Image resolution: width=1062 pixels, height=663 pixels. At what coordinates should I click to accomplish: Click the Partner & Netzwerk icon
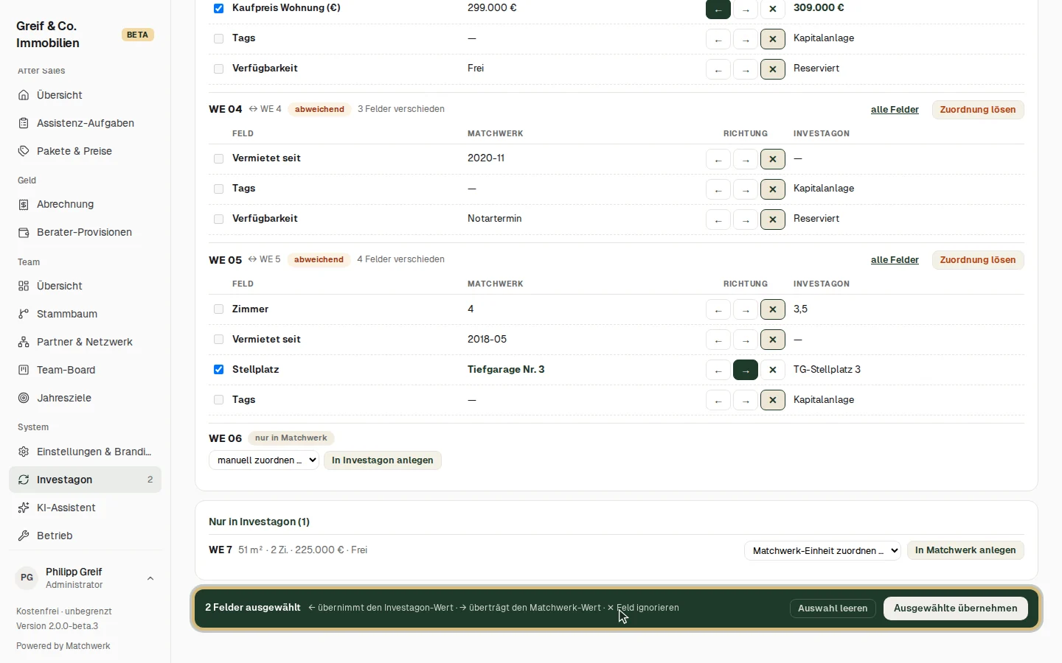24,342
